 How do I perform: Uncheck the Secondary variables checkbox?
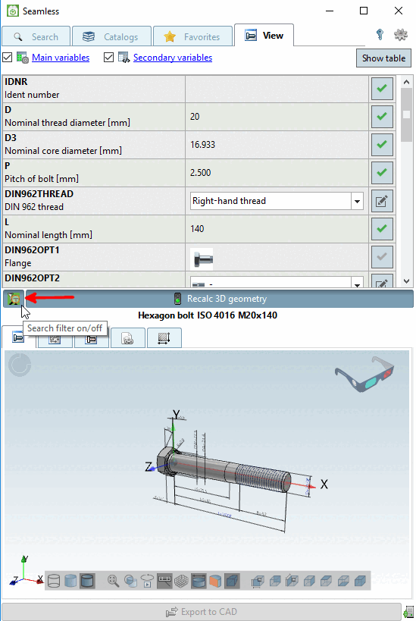(108, 58)
